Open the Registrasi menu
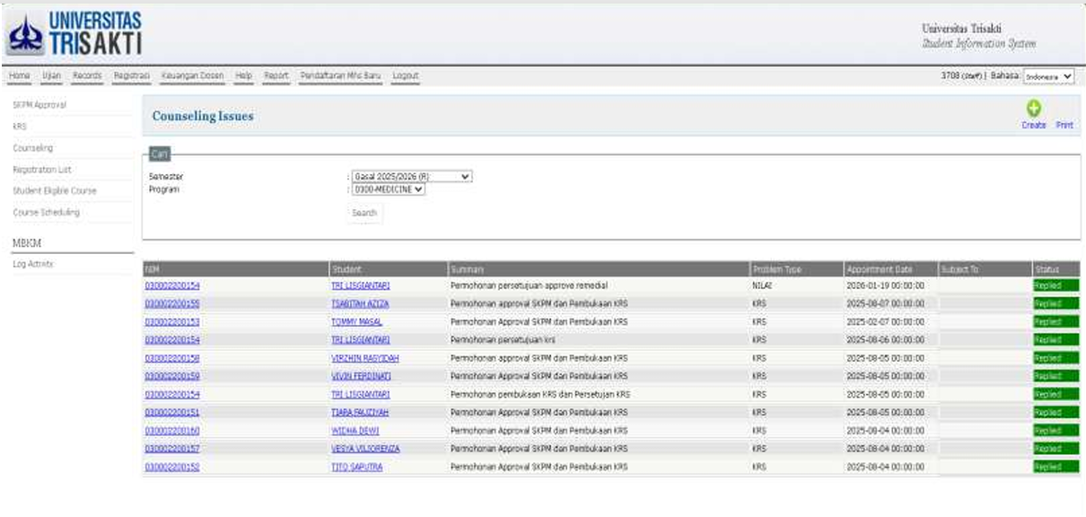Image resolution: width=1086 pixels, height=517 pixels. click(131, 76)
